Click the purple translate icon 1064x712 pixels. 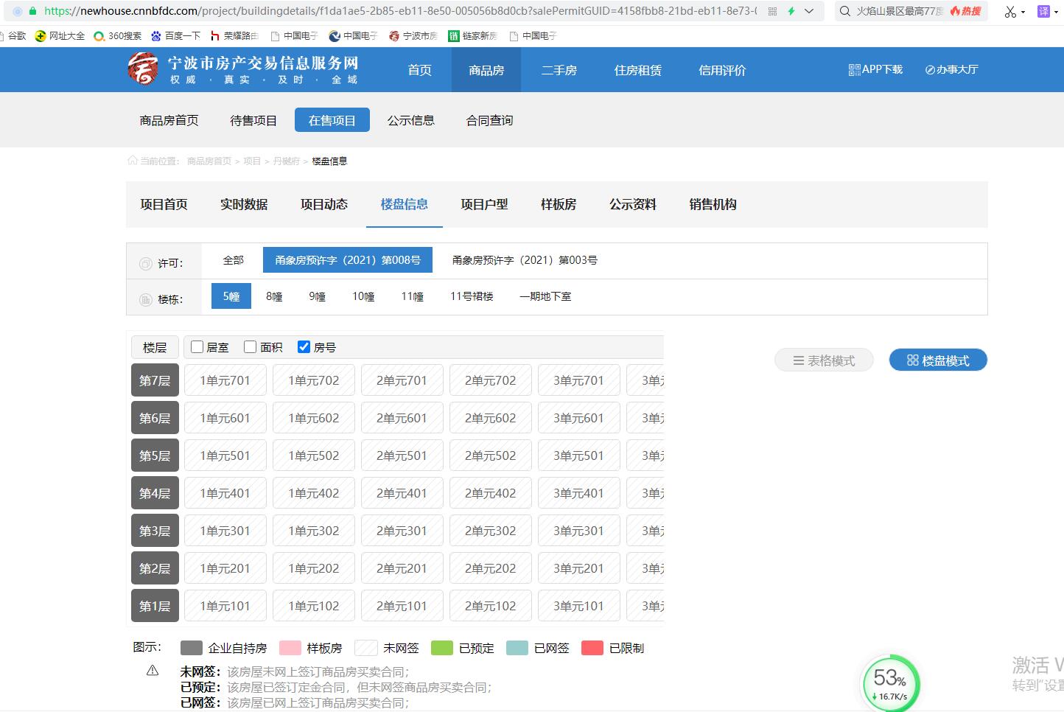pyautogui.click(x=1043, y=11)
